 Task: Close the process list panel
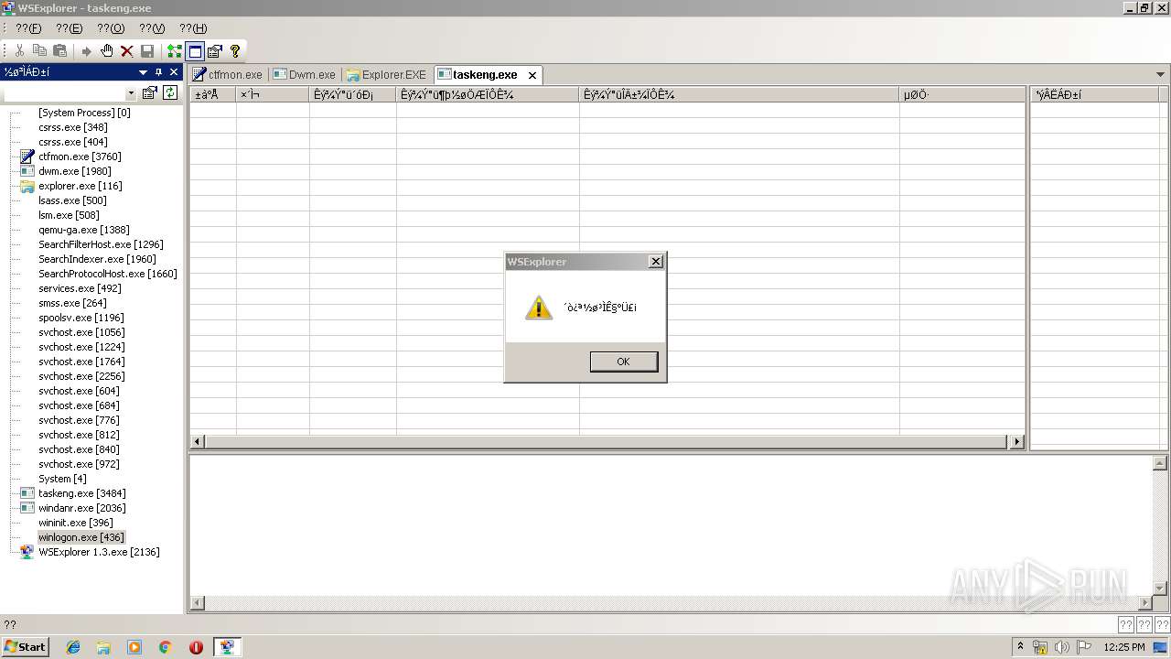174,72
